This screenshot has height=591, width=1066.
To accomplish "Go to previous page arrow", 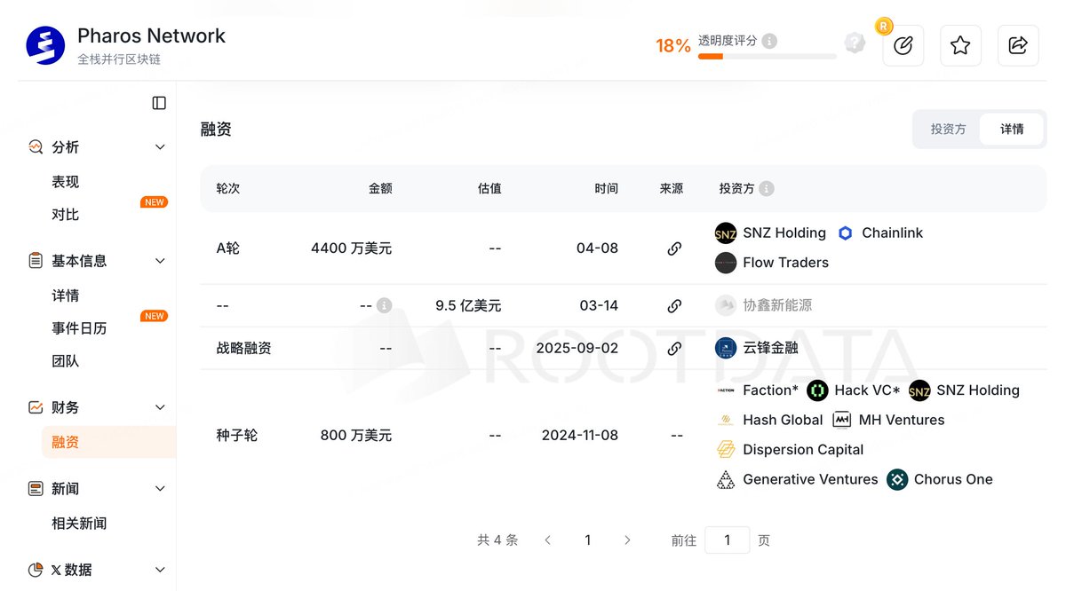I will click(x=548, y=540).
